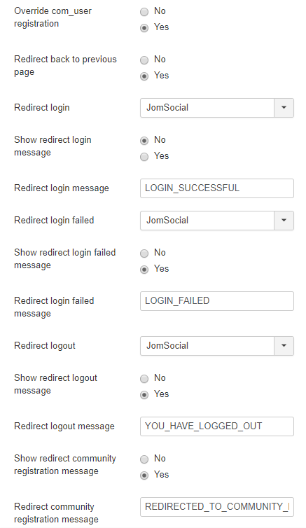Disable Show redirect logout message with No
Screen dimensions: 306x528
[144, 379]
